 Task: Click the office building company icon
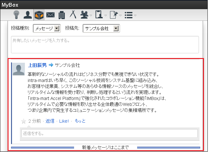coord(62,15)
